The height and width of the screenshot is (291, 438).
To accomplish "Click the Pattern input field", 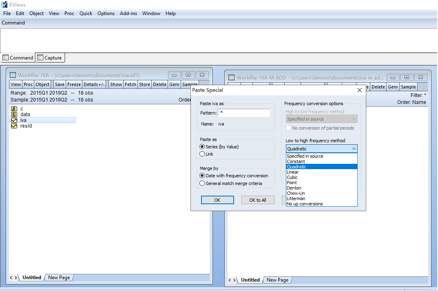I will [x=244, y=113].
